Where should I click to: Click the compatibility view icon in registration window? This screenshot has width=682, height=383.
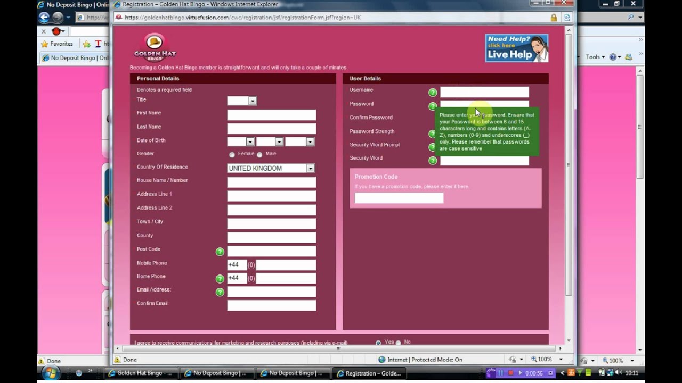click(x=567, y=18)
